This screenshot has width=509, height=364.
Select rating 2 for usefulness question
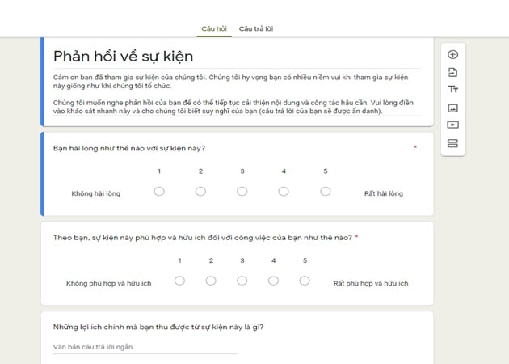click(211, 281)
